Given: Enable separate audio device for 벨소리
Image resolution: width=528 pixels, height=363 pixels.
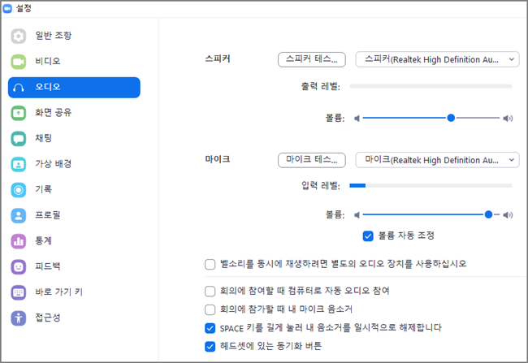Looking at the screenshot, I should [210, 265].
